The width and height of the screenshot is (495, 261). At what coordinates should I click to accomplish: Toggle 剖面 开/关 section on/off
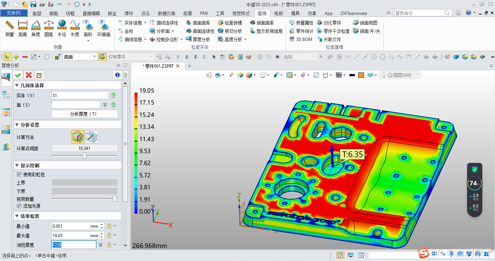[x=367, y=31]
